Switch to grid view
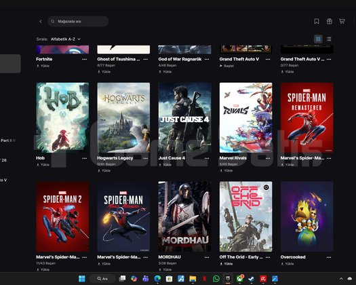356x285 pixels. (x=318, y=39)
